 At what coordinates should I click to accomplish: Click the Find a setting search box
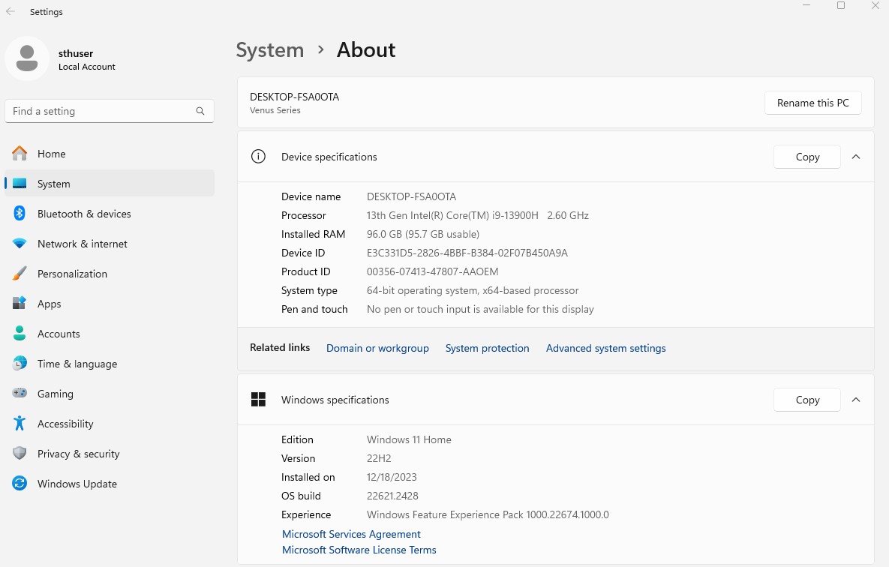(x=101, y=111)
